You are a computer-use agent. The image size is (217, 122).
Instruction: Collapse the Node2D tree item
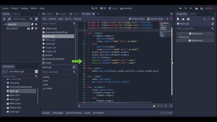[x=3, y=24]
